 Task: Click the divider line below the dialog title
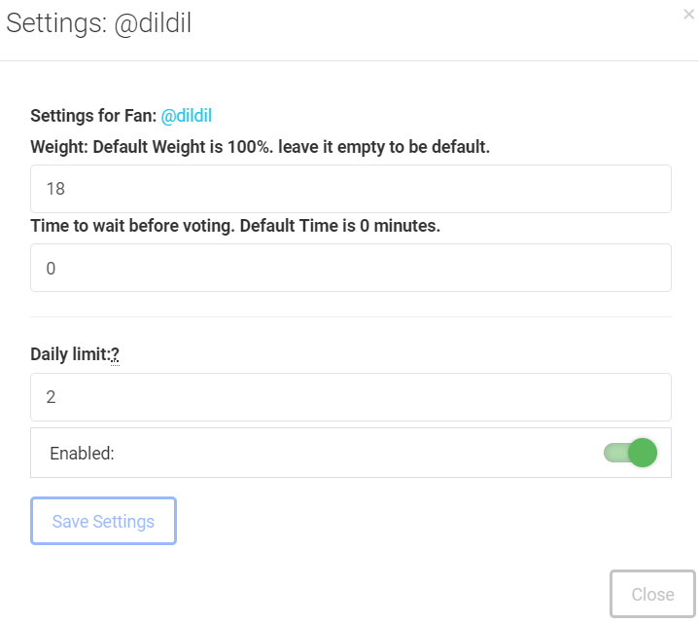pos(350,60)
